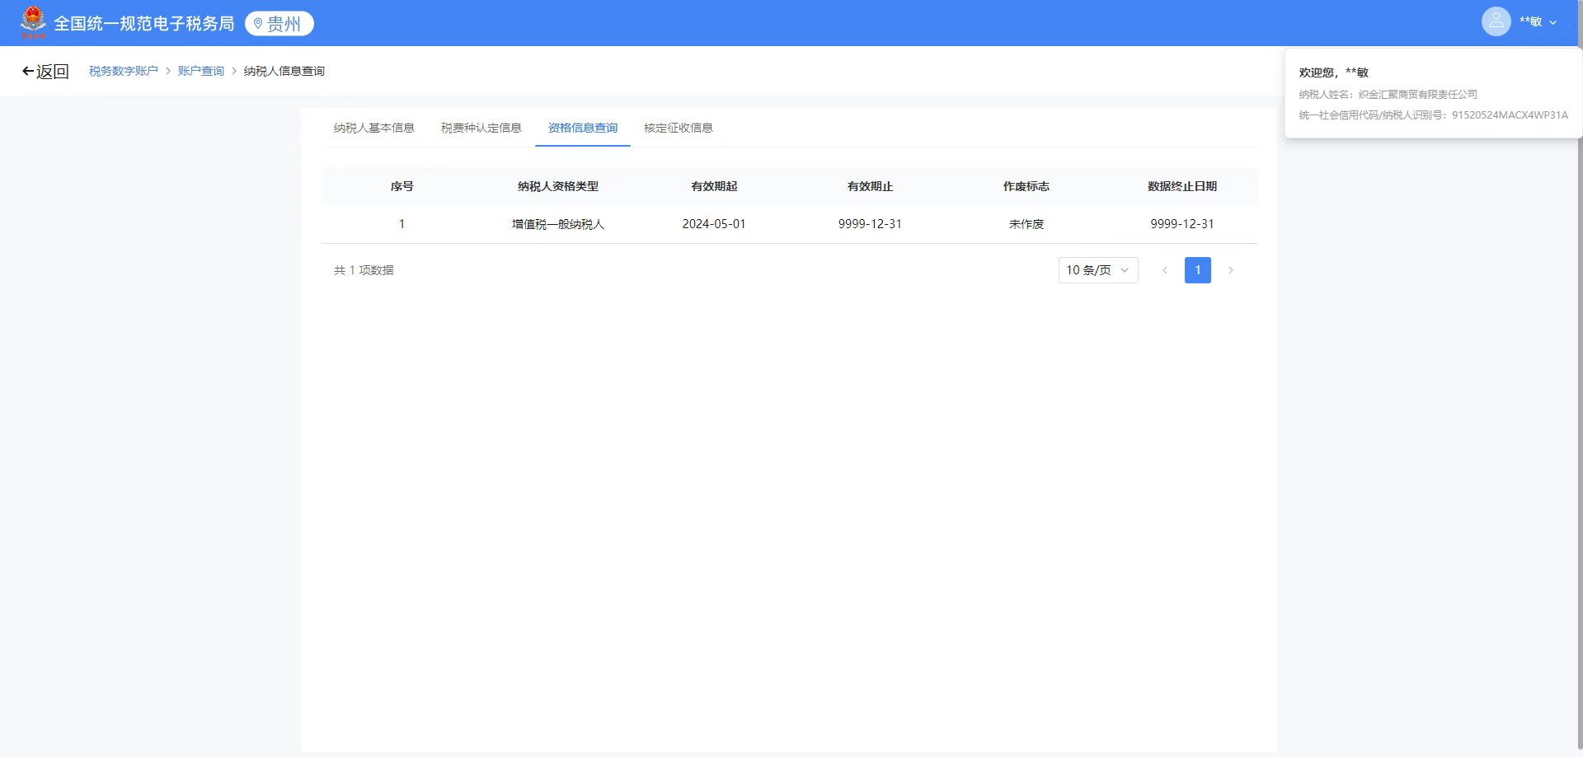Click the location pin icon beside 贵州
Viewport: 1583px width, 757px height.
258,24
